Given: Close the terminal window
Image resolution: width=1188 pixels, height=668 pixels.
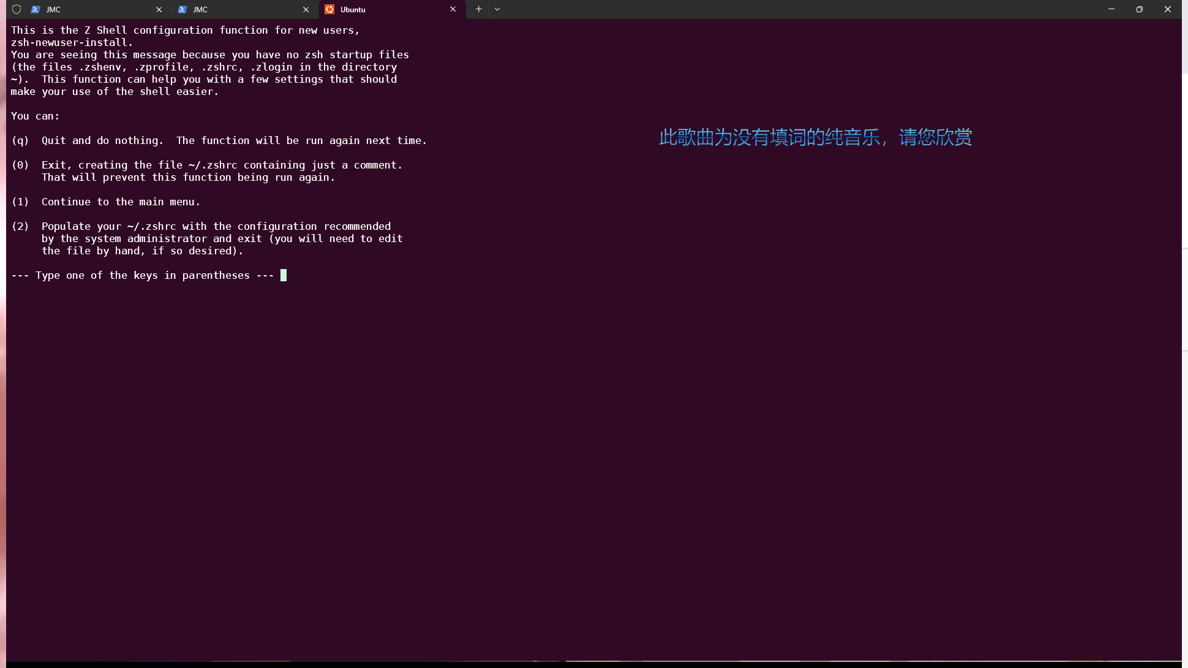Looking at the screenshot, I should point(1168,9).
